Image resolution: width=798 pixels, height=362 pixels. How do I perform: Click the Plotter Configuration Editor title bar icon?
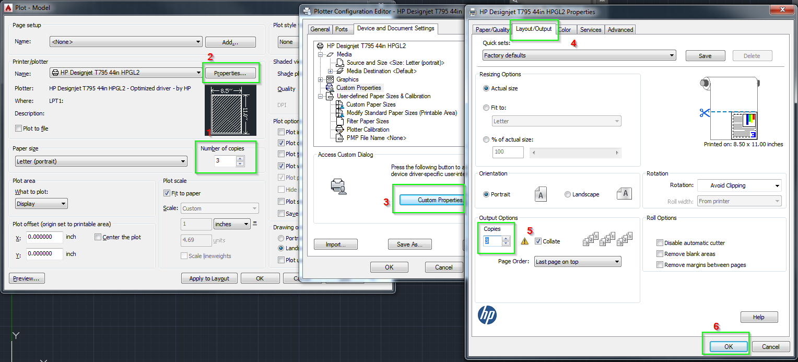tap(307, 11)
